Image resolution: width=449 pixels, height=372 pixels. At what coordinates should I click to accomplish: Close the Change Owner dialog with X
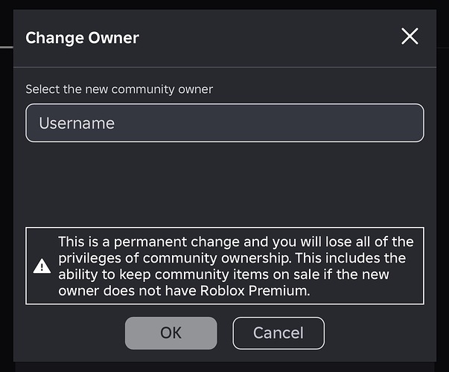(410, 36)
